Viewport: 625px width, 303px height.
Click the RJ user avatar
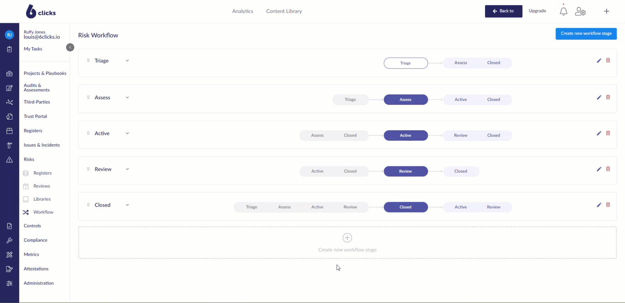pyautogui.click(x=9, y=35)
